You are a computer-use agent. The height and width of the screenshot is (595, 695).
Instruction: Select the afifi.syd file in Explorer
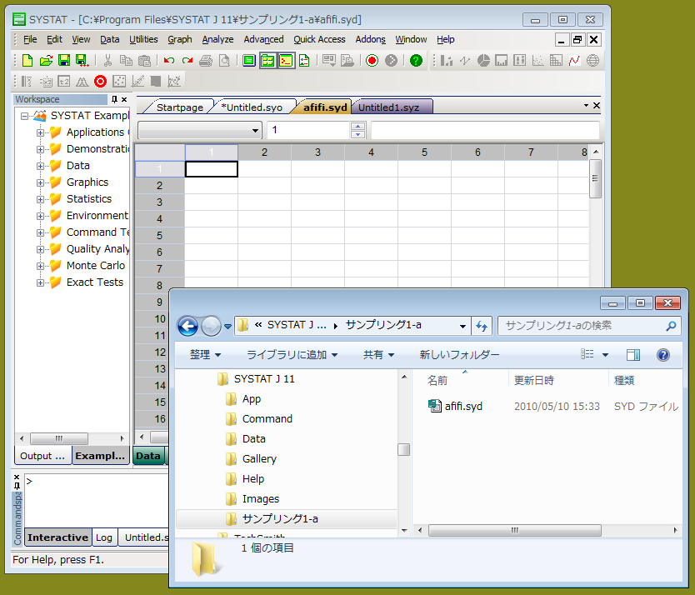(x=463, y=407)
